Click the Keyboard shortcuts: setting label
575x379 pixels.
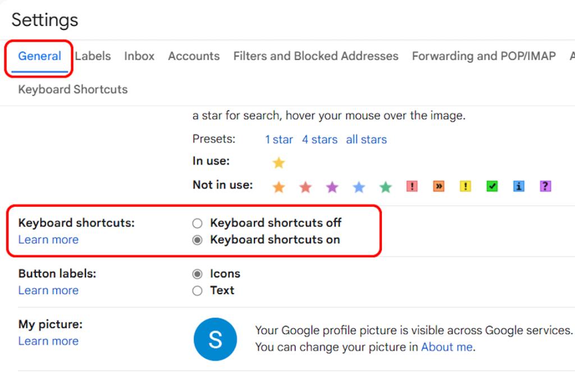tap(76, 223)
